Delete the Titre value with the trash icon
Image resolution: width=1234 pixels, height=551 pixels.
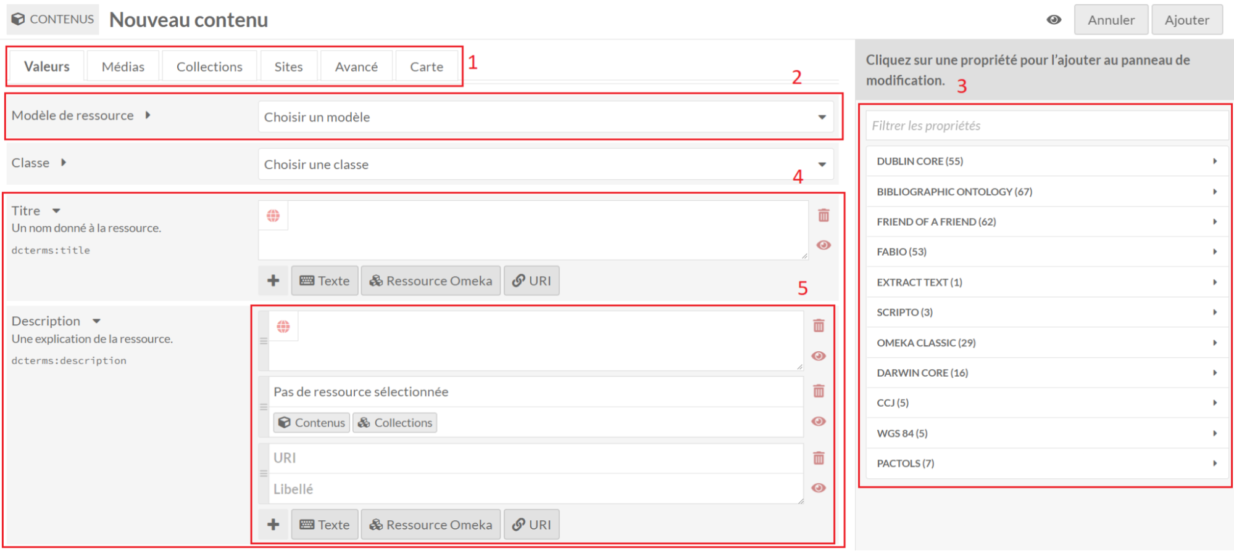(x=823, y=216)
